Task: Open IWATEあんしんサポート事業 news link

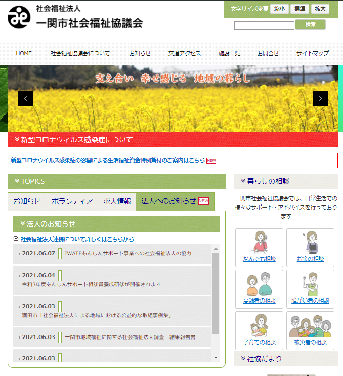Action: click(128, 253)
